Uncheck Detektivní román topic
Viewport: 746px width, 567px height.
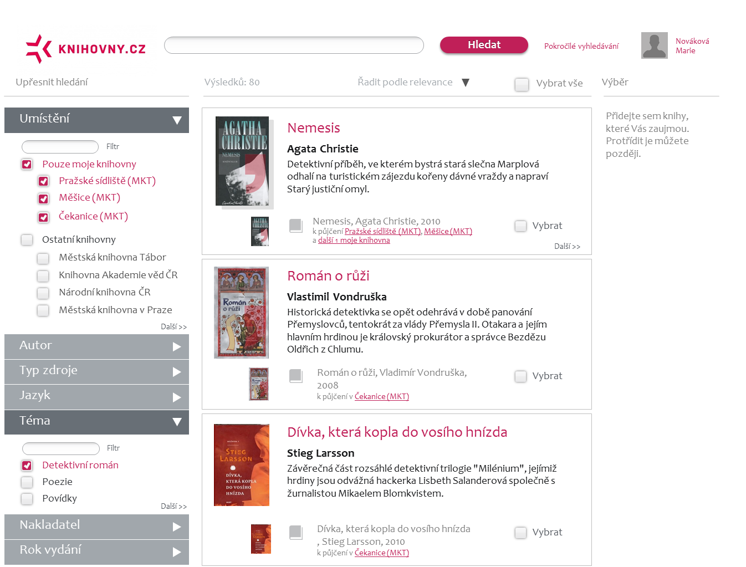tap(27, 465)
